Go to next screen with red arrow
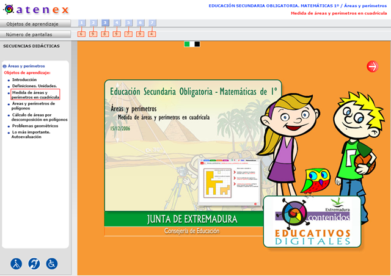 (x=372, y=67)
